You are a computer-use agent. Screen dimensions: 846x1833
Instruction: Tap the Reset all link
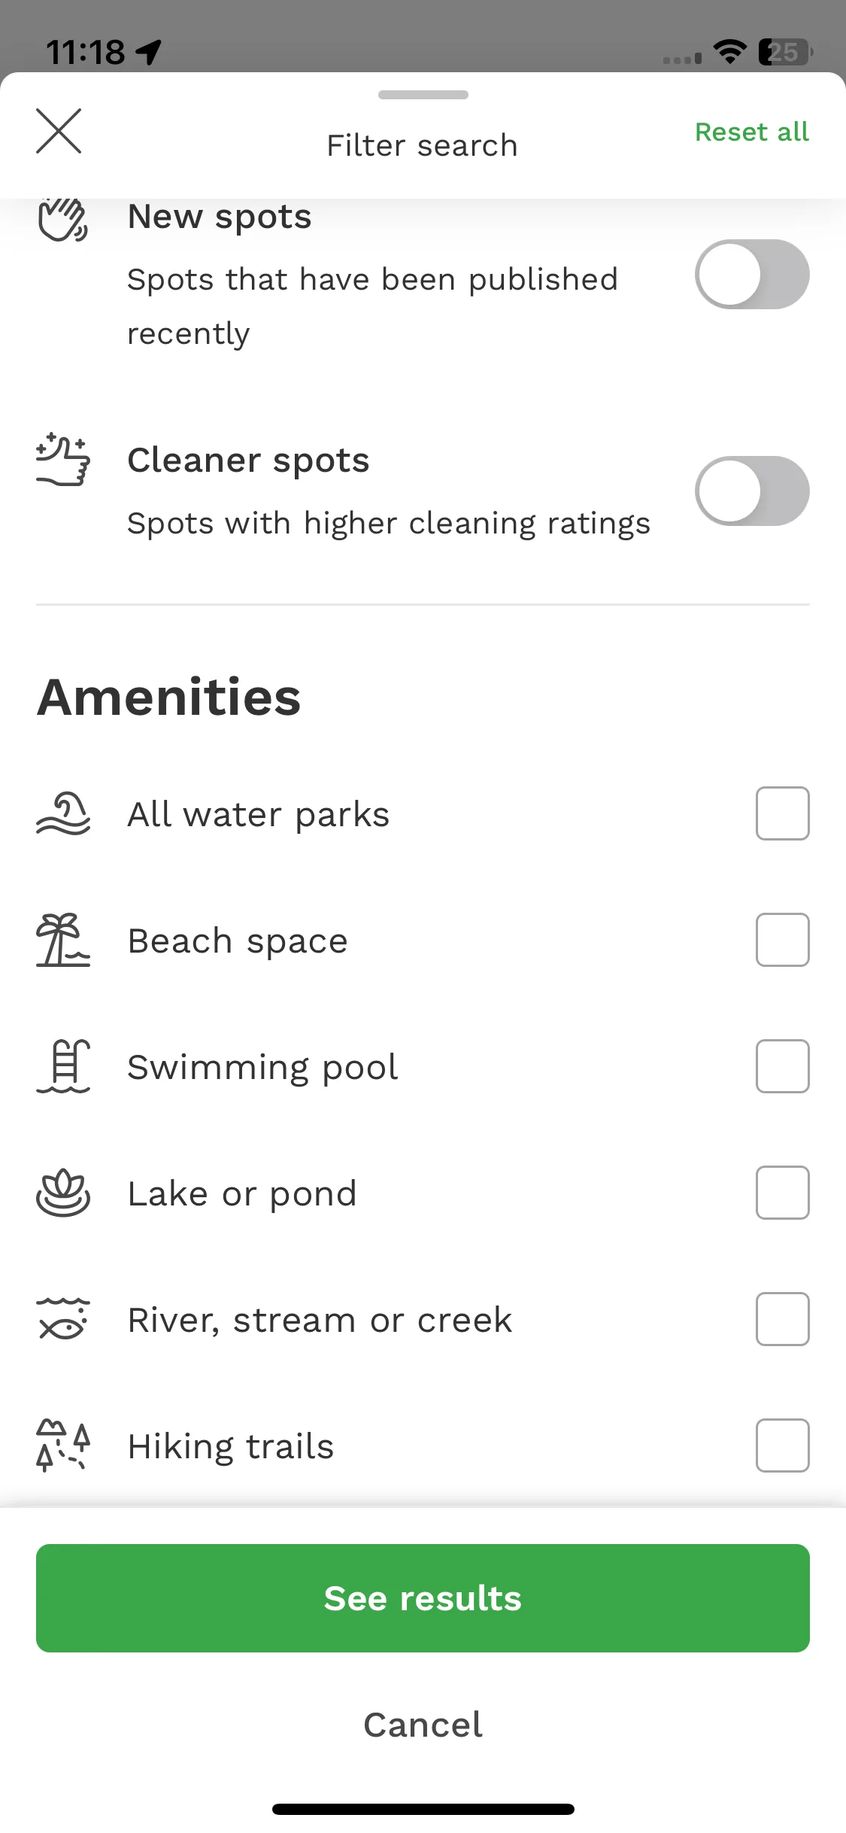pos(752,132)
